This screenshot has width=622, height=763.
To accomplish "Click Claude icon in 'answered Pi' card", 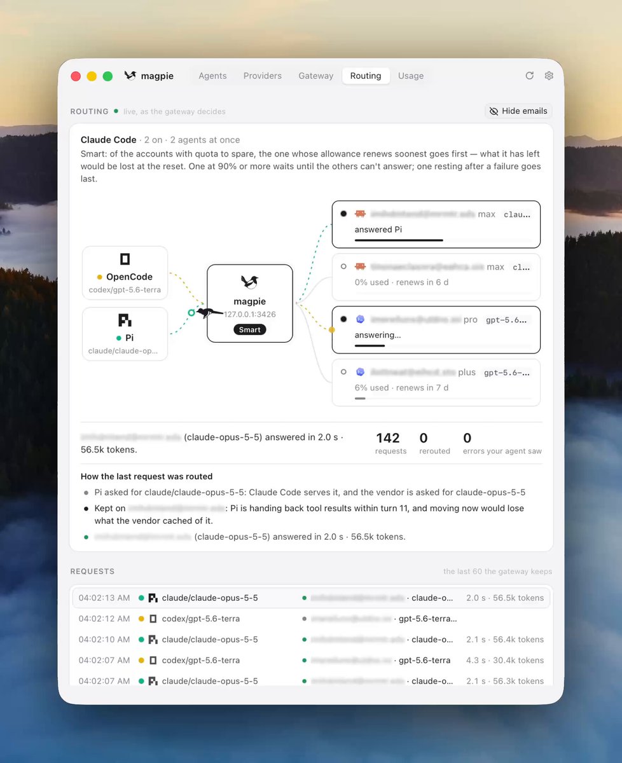I will pyautogui.click(x=361, y=214).
